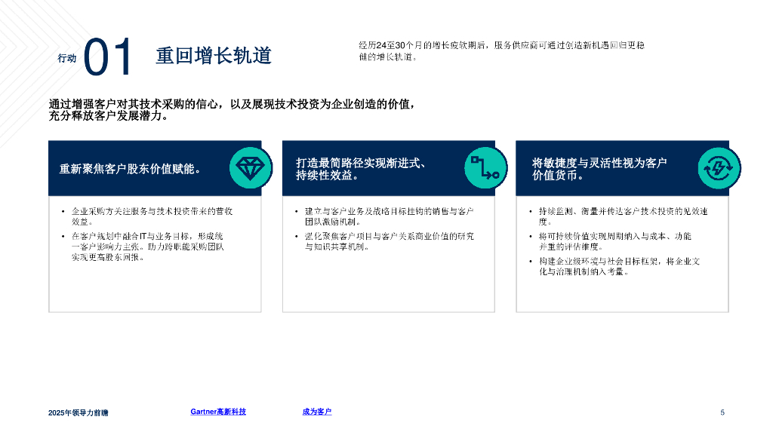Click the page number 5

point(722,412)
